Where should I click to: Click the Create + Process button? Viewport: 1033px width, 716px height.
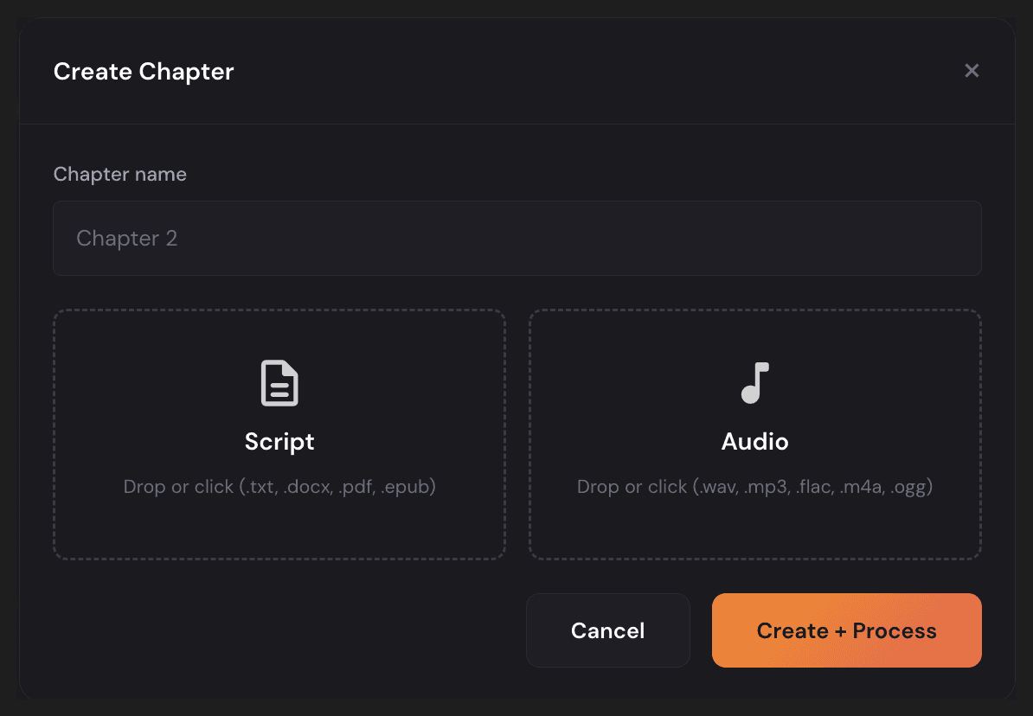coord(846,630)
